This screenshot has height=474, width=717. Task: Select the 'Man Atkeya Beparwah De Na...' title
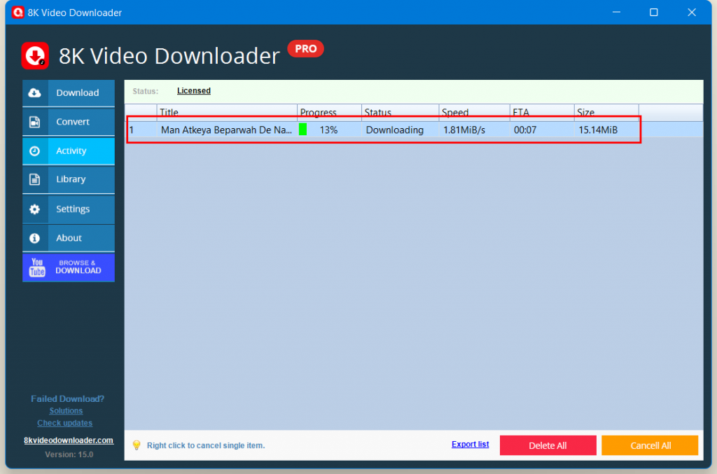pos(226,130)
